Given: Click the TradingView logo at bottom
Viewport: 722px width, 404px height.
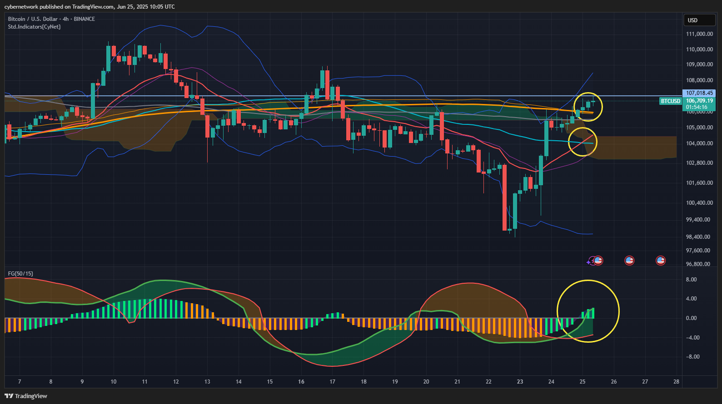Looking at the screenshot, I should 26,396.
